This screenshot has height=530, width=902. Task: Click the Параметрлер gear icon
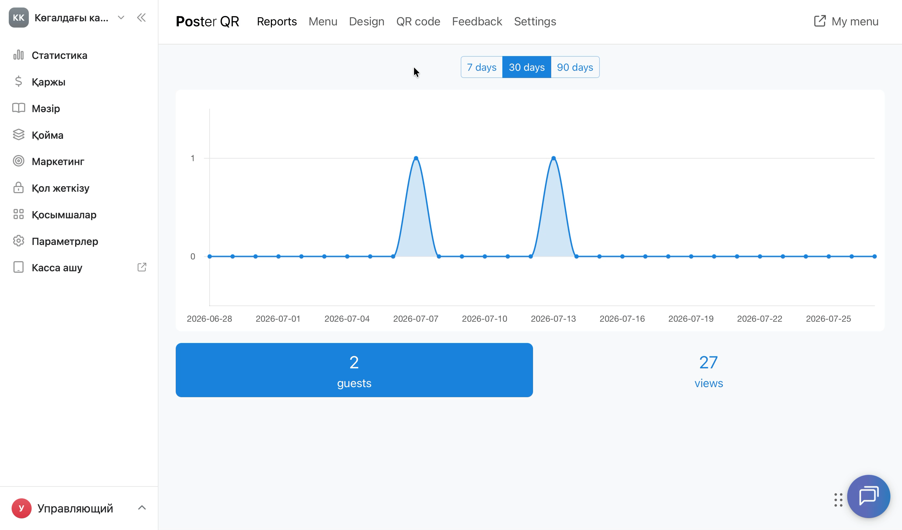pos(18,241)
